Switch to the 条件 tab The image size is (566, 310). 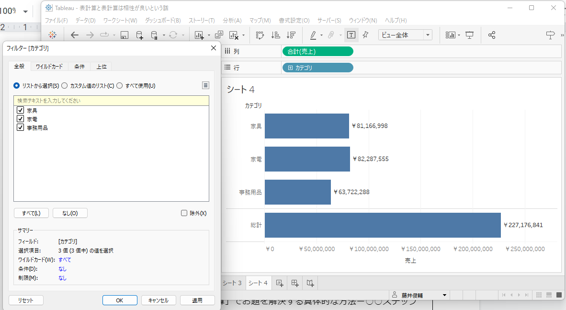pos(79,67)
